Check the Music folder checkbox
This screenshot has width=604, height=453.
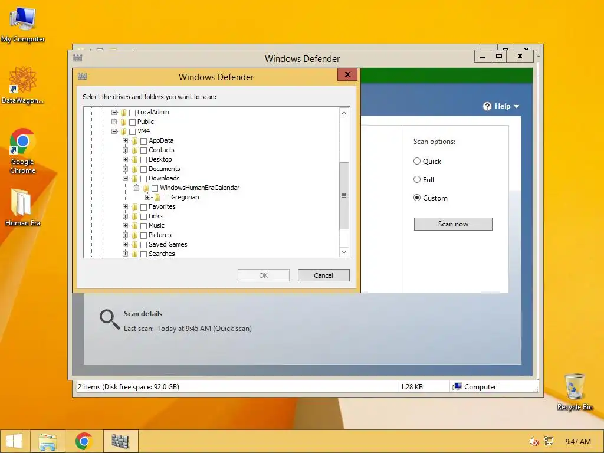[144, 226]
